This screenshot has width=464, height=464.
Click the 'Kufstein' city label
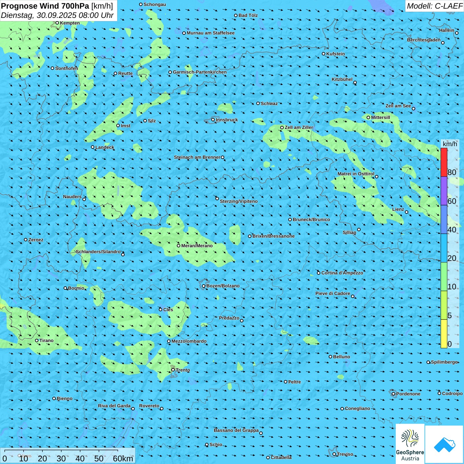[x=335, y=54]
